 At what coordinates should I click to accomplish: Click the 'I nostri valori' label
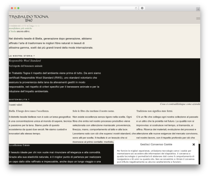tap(15, 105)
